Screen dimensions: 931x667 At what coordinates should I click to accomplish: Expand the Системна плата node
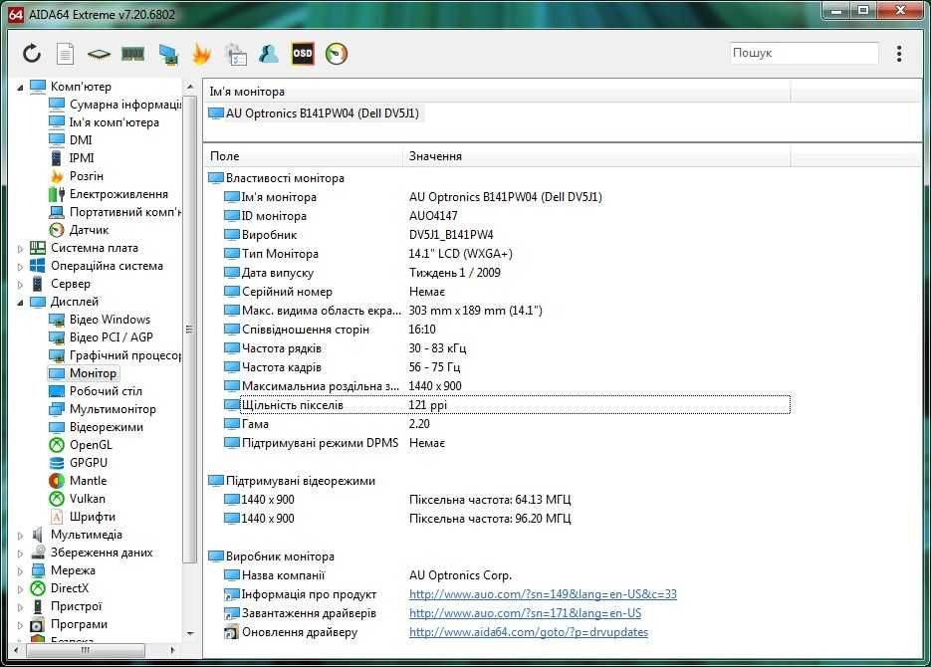coord(20,249)
